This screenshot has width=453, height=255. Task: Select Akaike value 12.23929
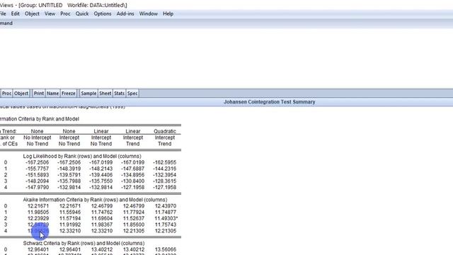[38, 218]
